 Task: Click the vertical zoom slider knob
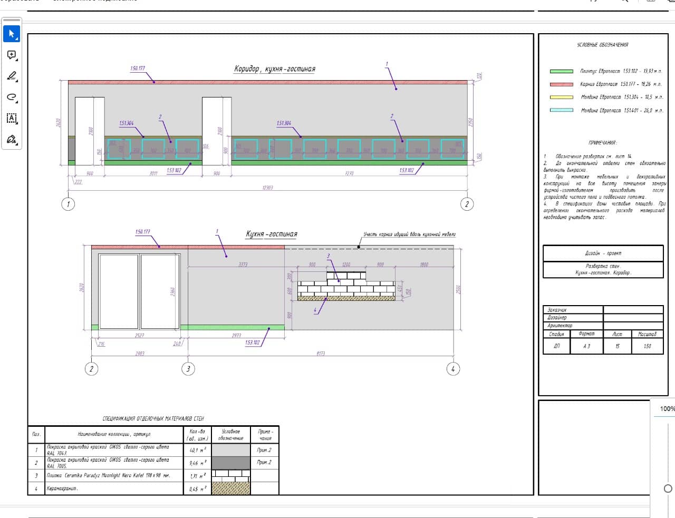[668, 488]
